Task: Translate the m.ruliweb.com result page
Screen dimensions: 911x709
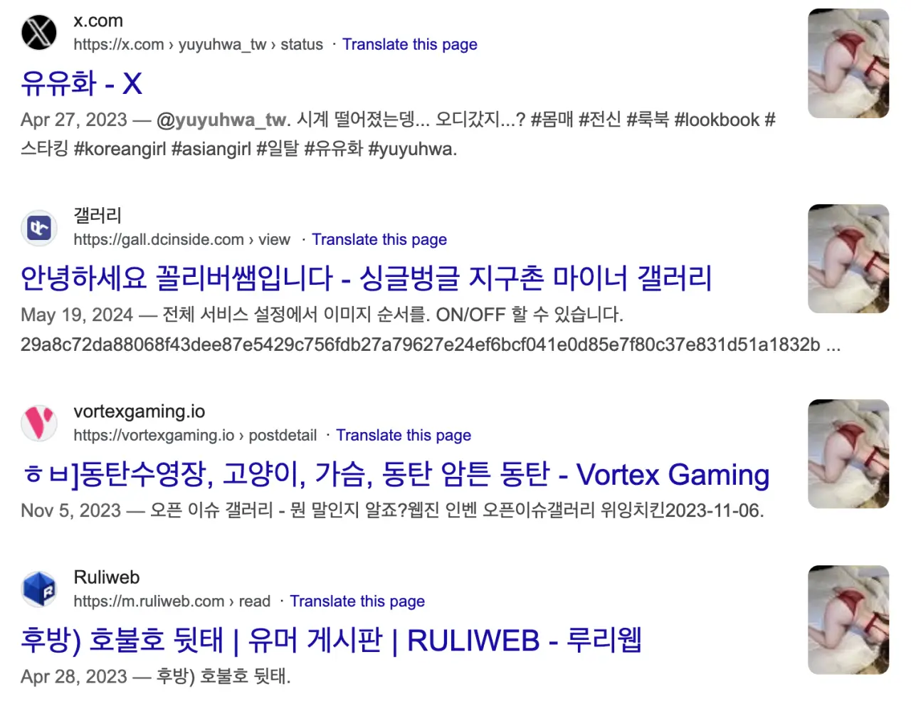Action: click(x=357, y=601)
